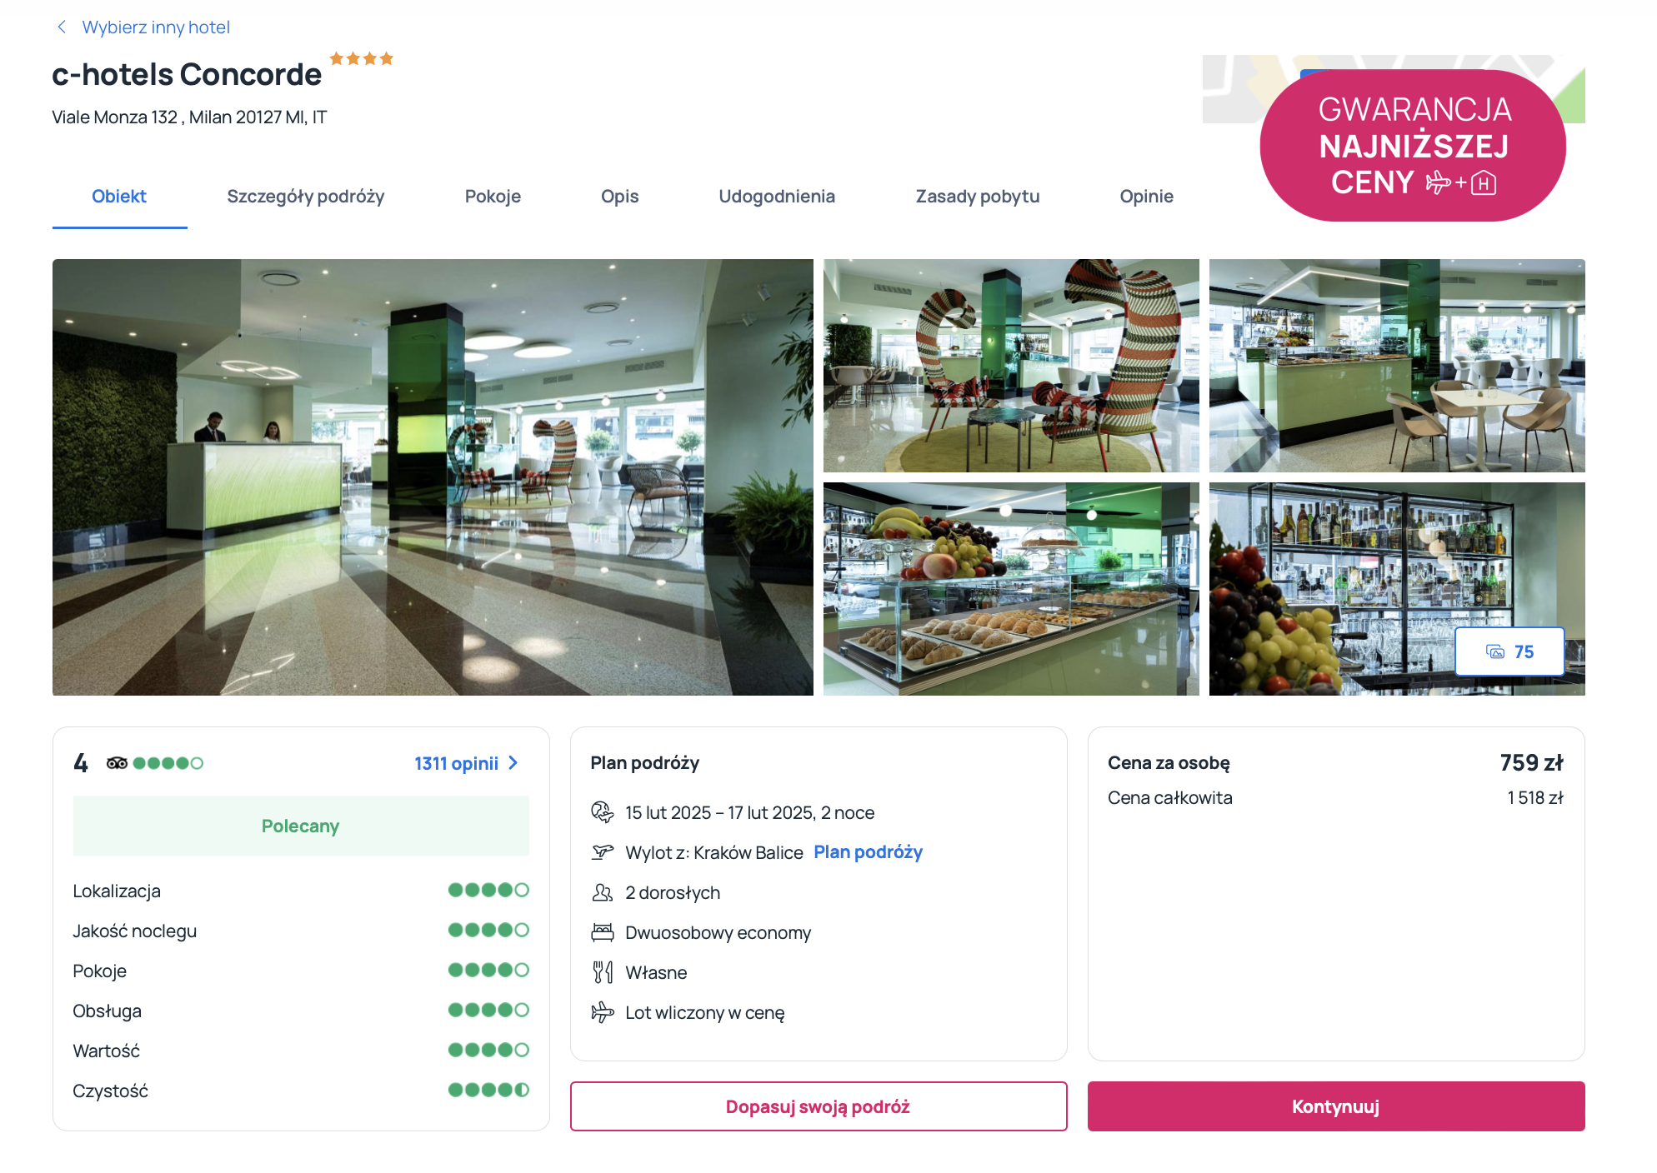Click the Lokalizacja rating bubbles
Image resolution: width=1657 pixels, height=1173 pixels.
(488, 890)
